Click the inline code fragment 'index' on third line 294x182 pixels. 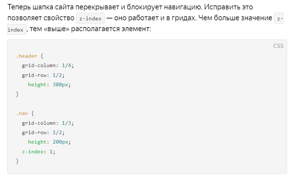pos(17,30)
